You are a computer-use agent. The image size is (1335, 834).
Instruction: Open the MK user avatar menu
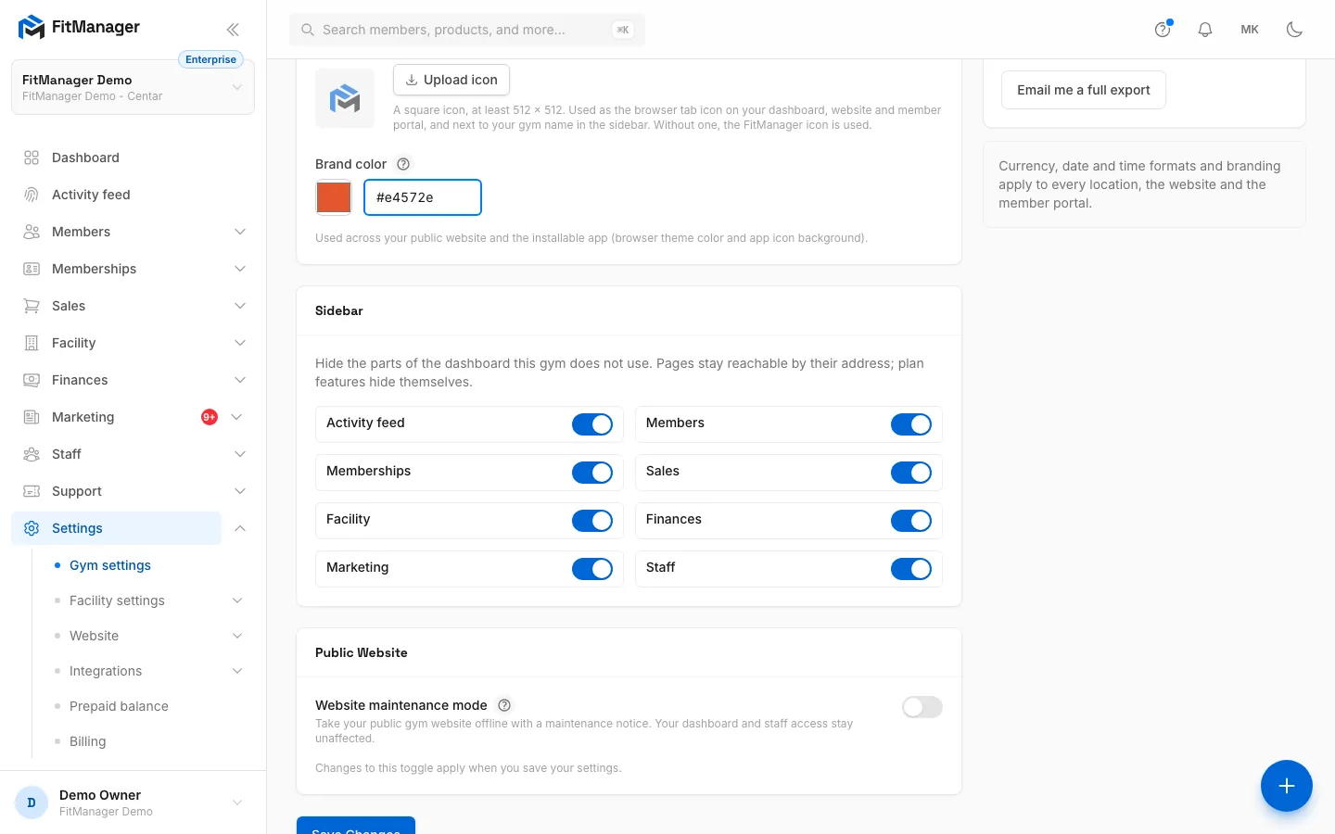1250,30
